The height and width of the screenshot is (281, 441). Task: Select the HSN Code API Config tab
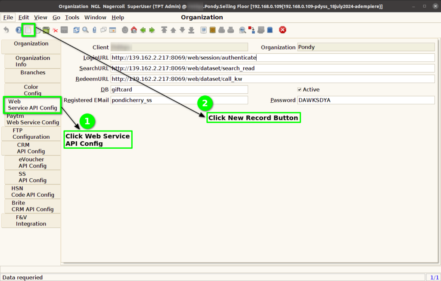(33, 192)
